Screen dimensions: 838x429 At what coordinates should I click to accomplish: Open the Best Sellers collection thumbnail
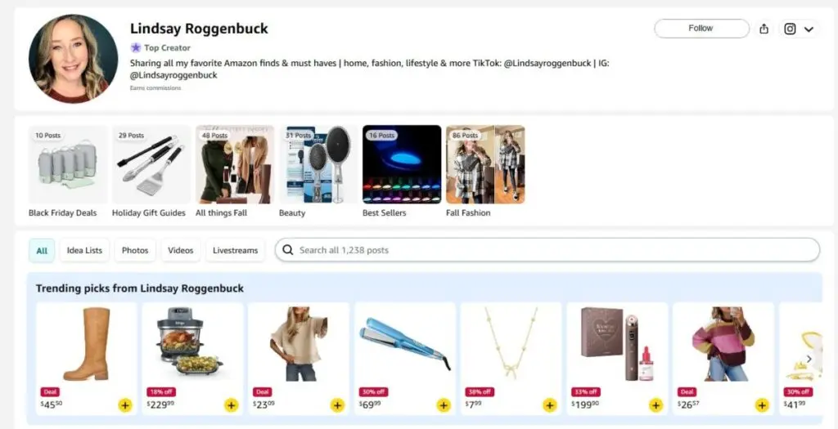(x=402, y=164)
